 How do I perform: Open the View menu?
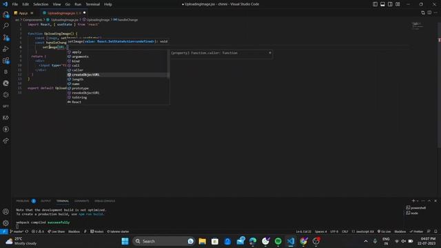click(x=57, y=4)
